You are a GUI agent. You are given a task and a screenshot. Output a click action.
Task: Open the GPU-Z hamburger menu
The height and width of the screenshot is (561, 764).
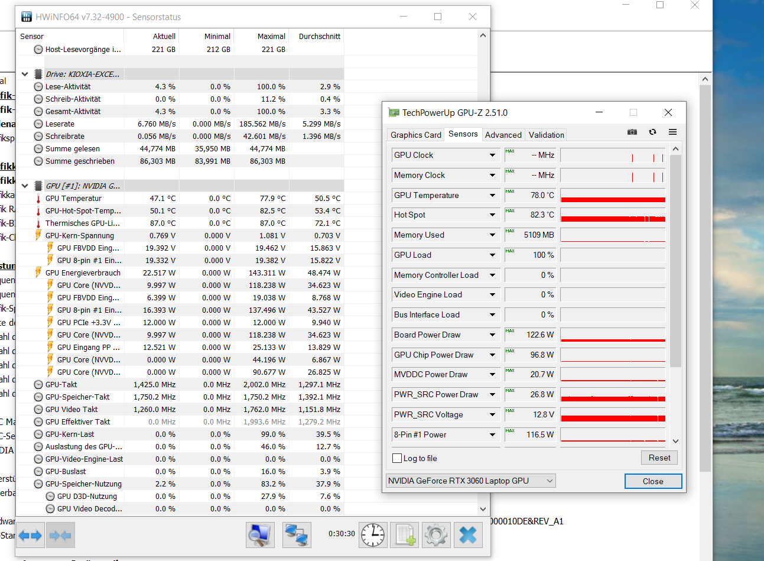click(672, 132)
